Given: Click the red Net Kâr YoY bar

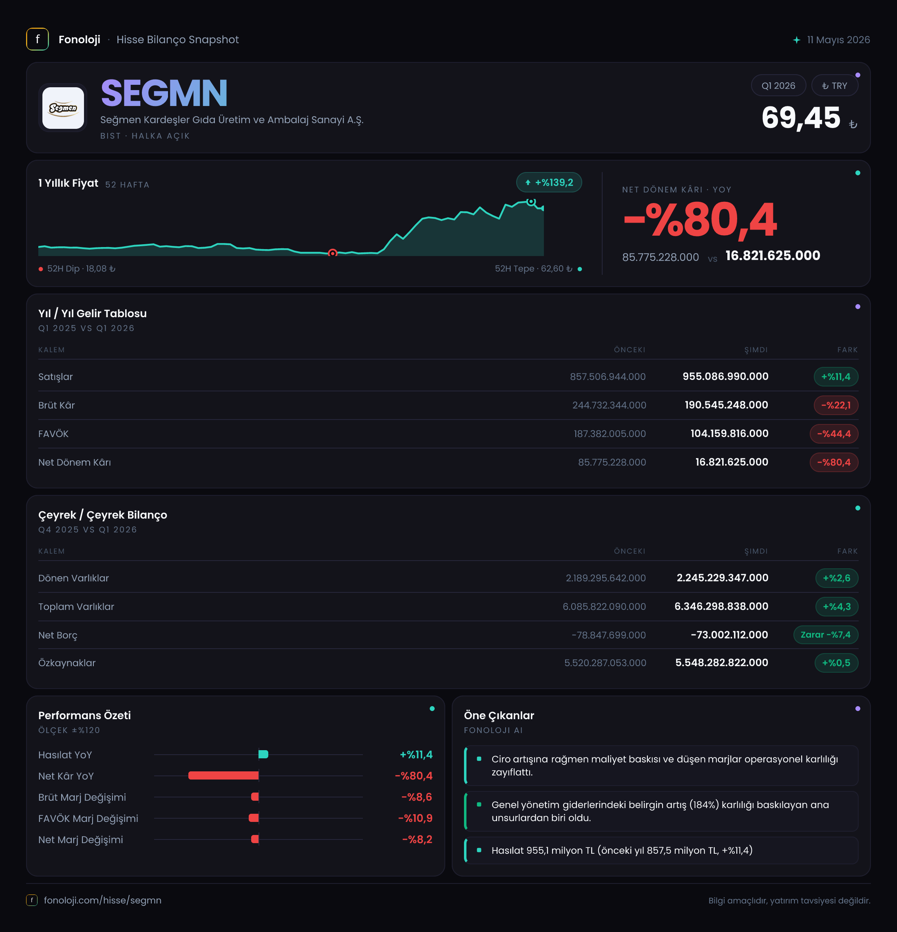Looking at the screenshot, I should point(223,775).
